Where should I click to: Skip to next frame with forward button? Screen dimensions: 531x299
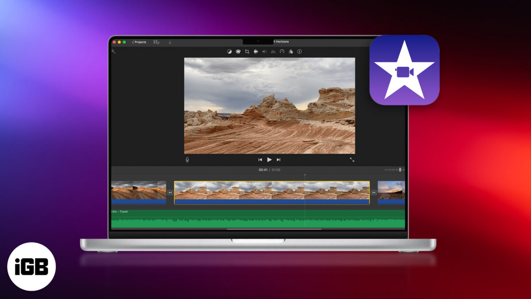pyautogui.click(x=278, y=159)
